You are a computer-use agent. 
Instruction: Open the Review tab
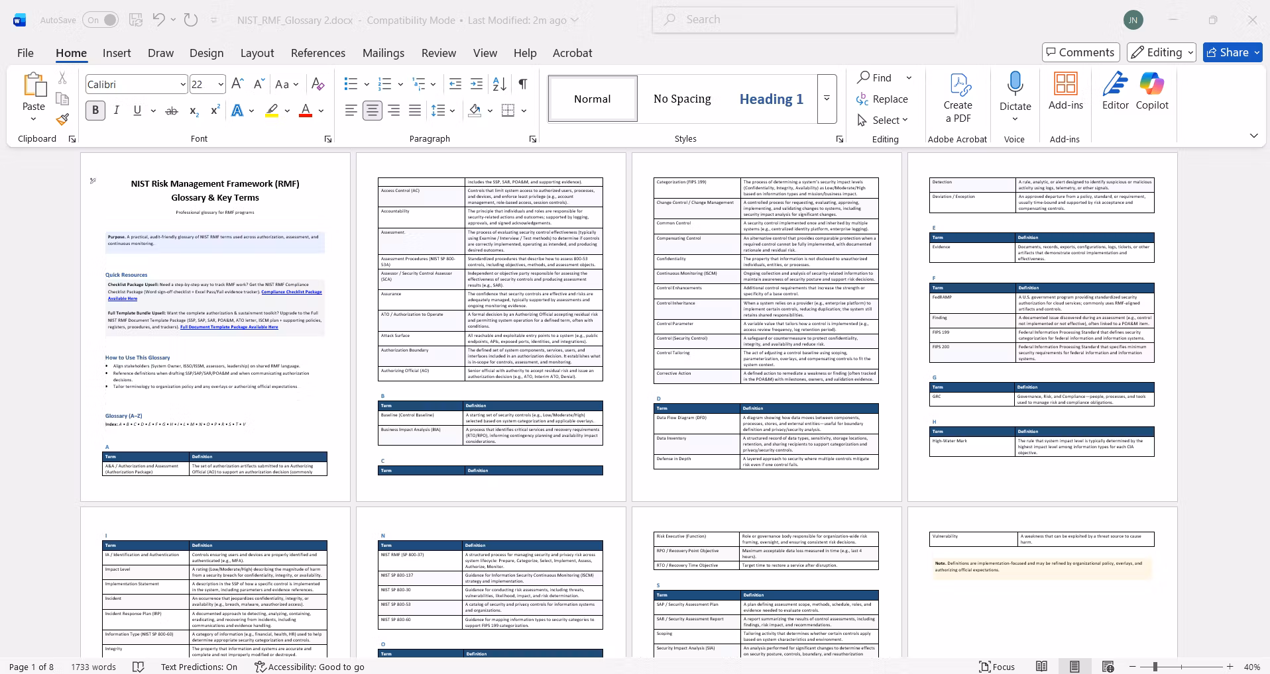click(x=439, y=53)
